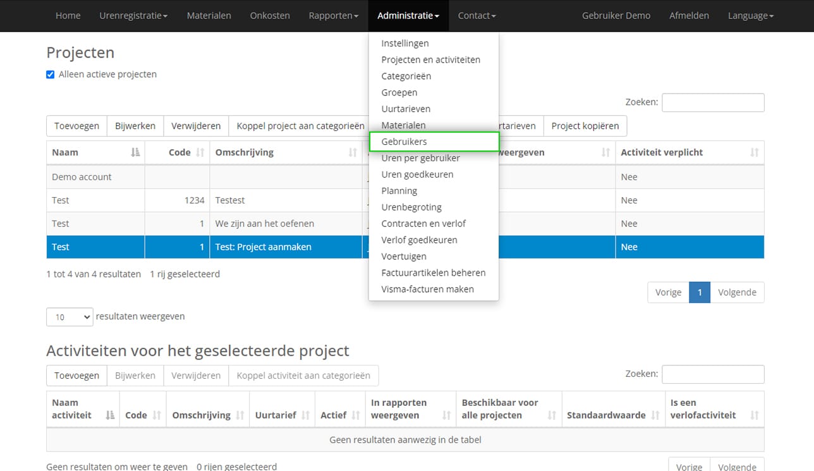Select Gebruikers from the Administratie menu
This screenshot has height=471, width=814.
click(x=404, y=142)
